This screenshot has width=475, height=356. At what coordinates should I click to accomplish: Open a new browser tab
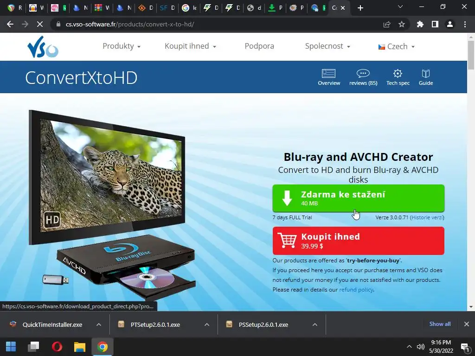pyautogui.click(x=360, y=8)
